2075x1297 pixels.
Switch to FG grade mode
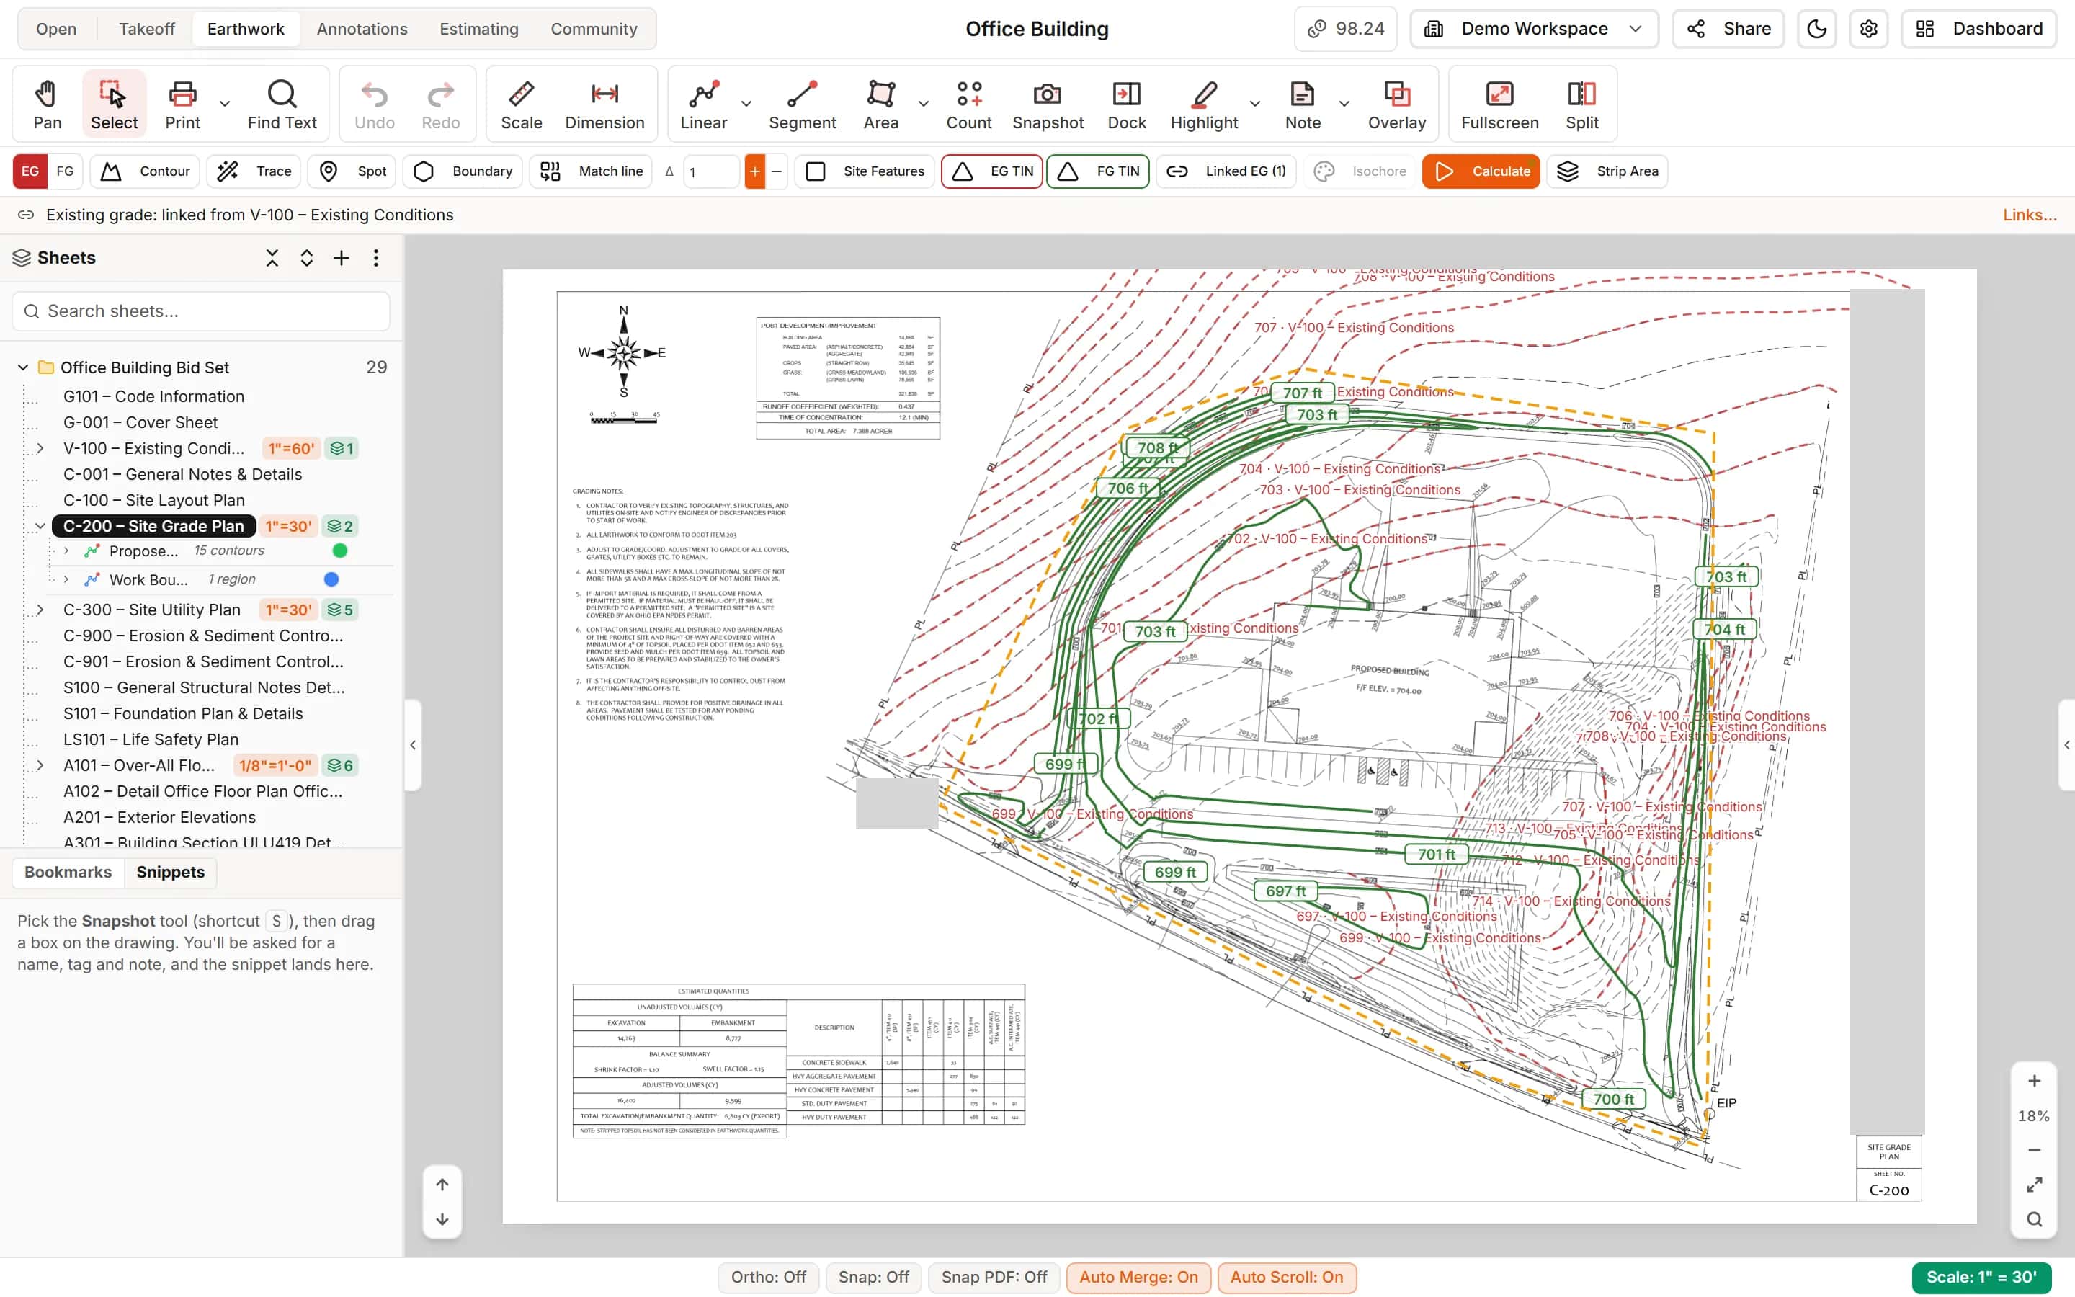pos(65,171)
